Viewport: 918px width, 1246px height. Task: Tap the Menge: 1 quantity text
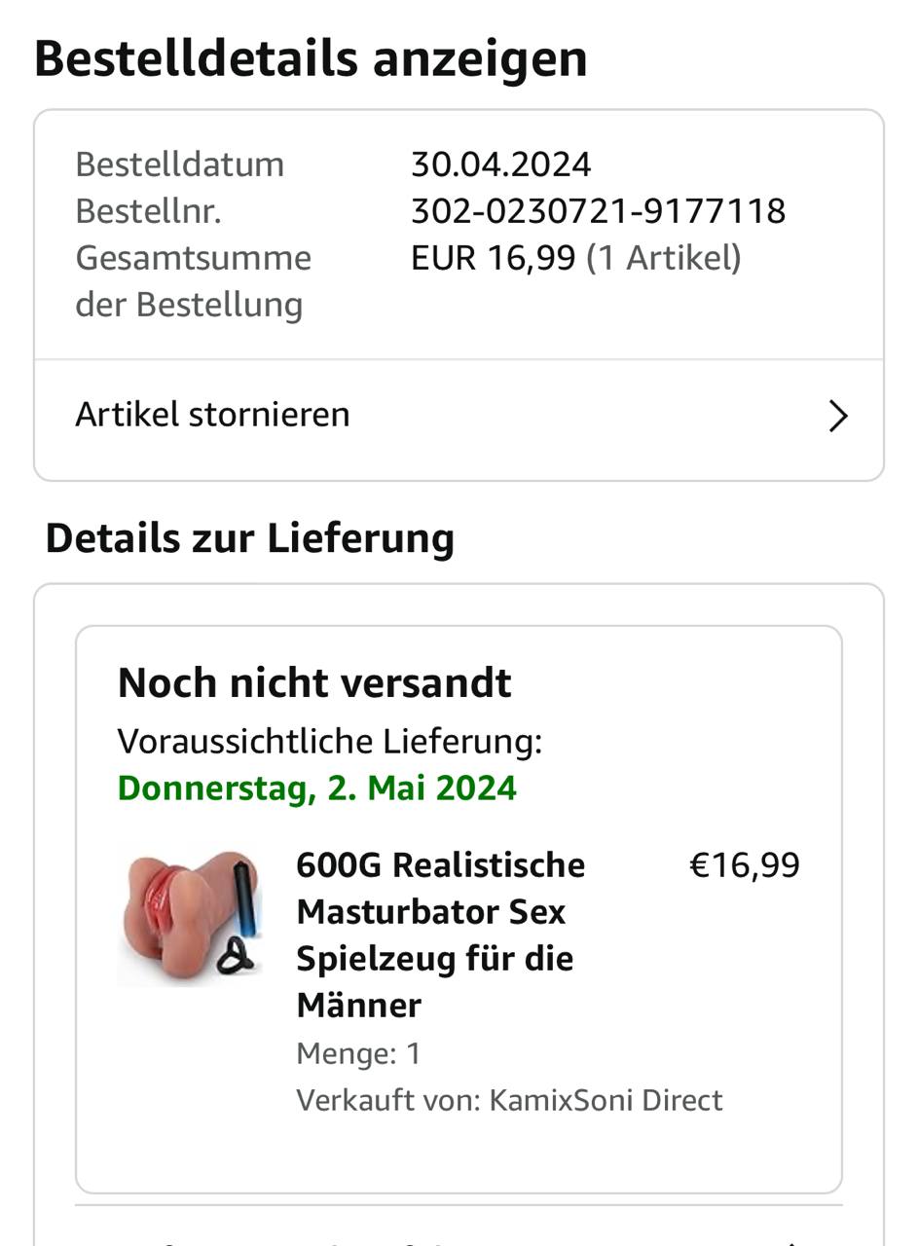[x=358, y=1053]
